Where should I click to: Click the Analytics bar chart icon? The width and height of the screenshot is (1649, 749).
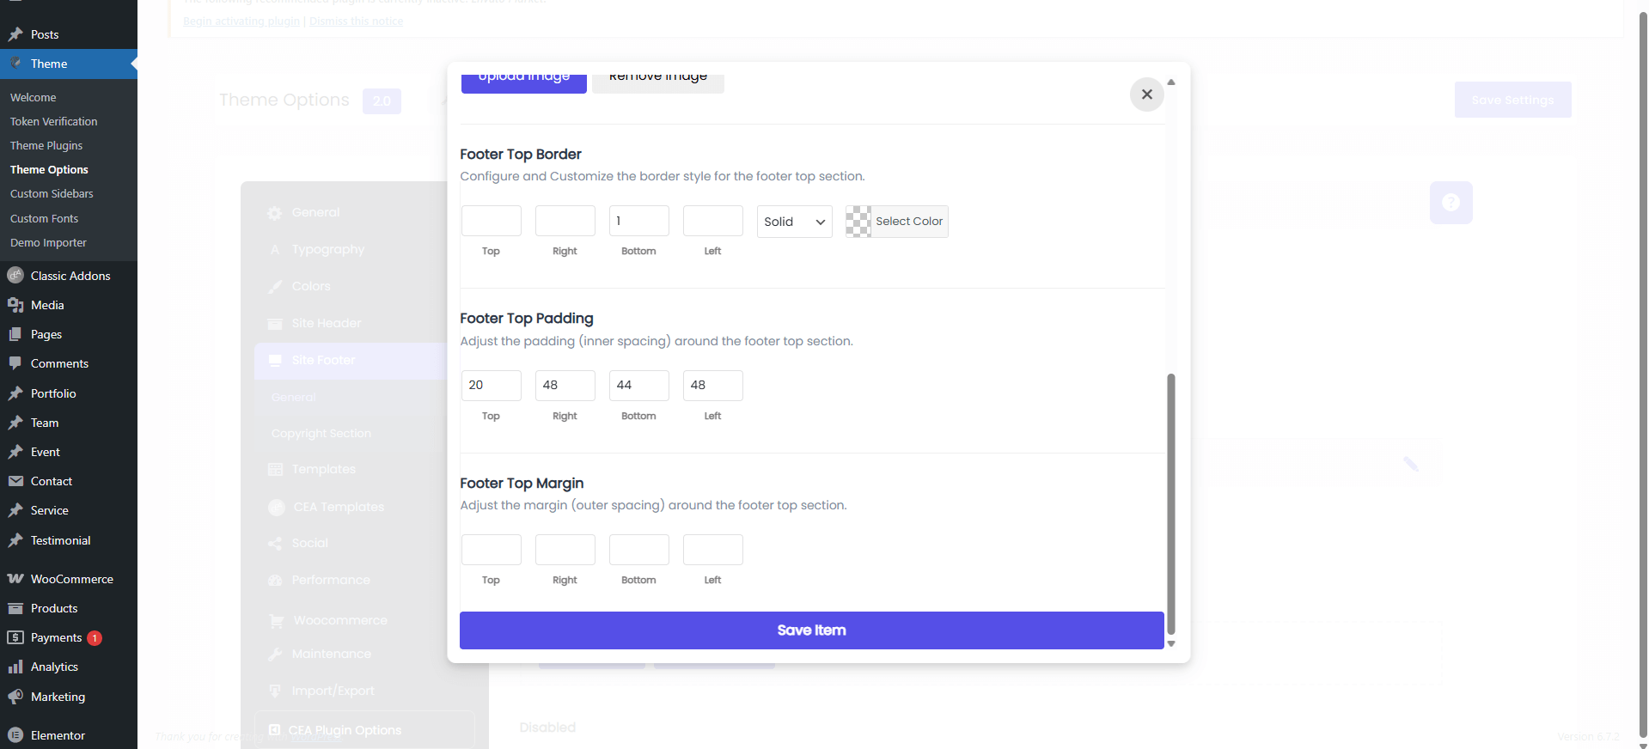pos(15,667)
